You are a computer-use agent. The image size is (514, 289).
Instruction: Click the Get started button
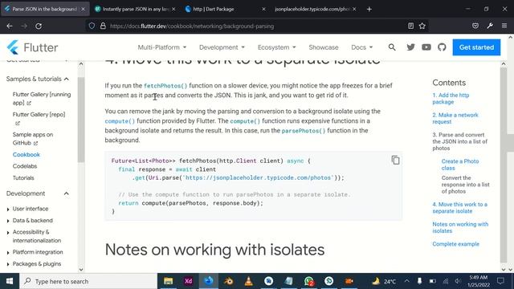click(476, 47)
